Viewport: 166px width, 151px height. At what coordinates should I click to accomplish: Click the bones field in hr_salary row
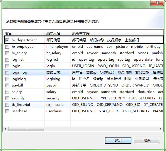[143, 53]
